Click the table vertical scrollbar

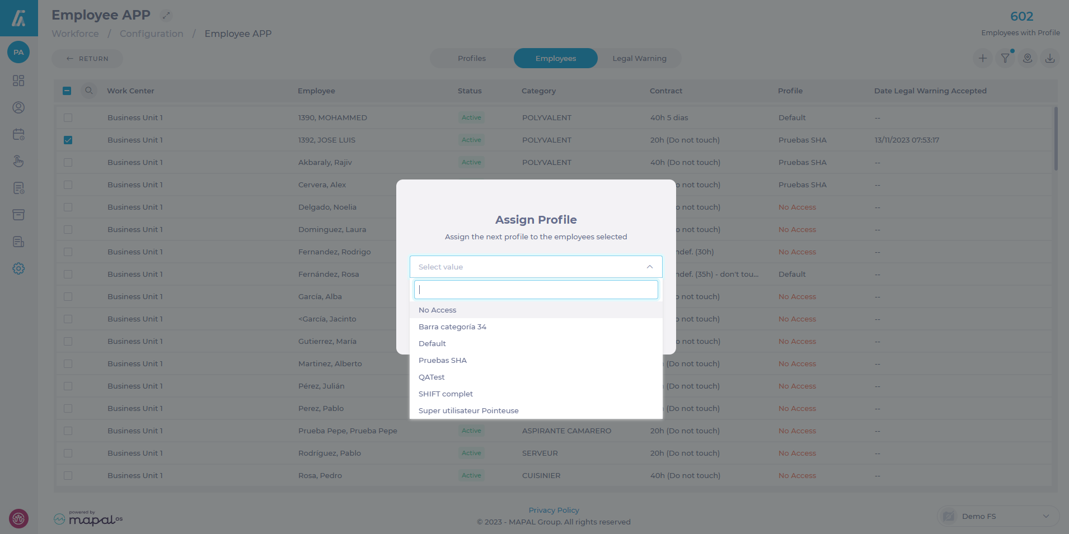1056,139
